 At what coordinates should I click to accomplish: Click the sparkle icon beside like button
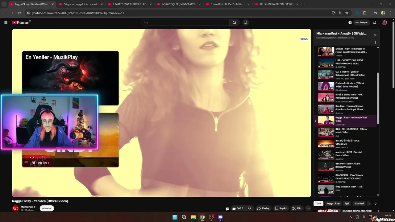[x=227, y=209]
